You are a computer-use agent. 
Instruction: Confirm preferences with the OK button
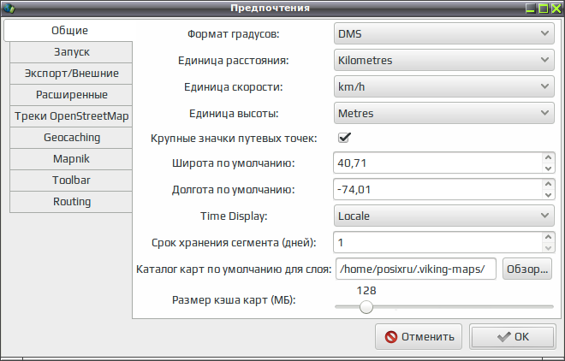coord(513,337)
